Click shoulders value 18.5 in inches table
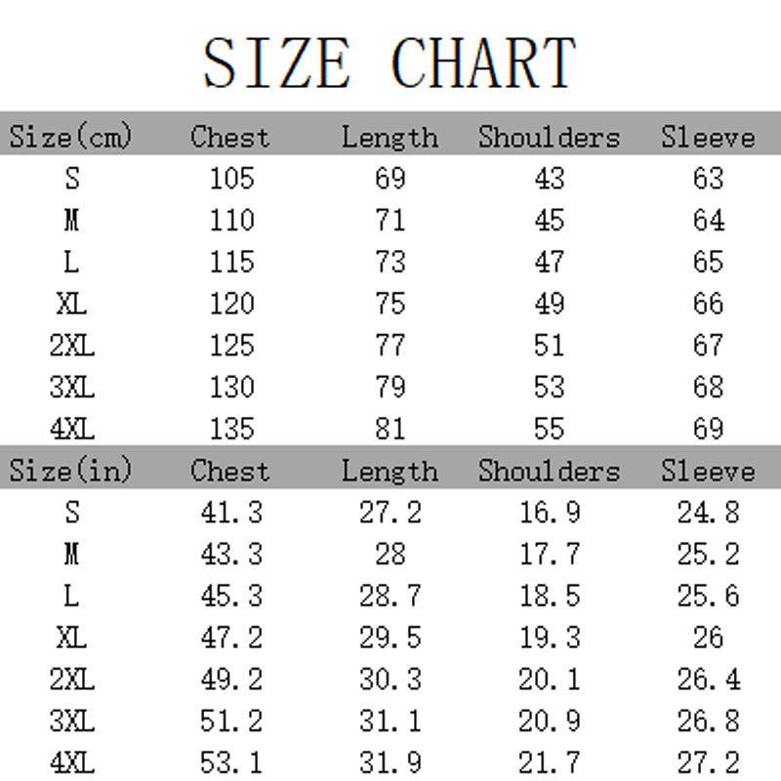This screenshot has height=781, width=781. [x=549, y=596]
